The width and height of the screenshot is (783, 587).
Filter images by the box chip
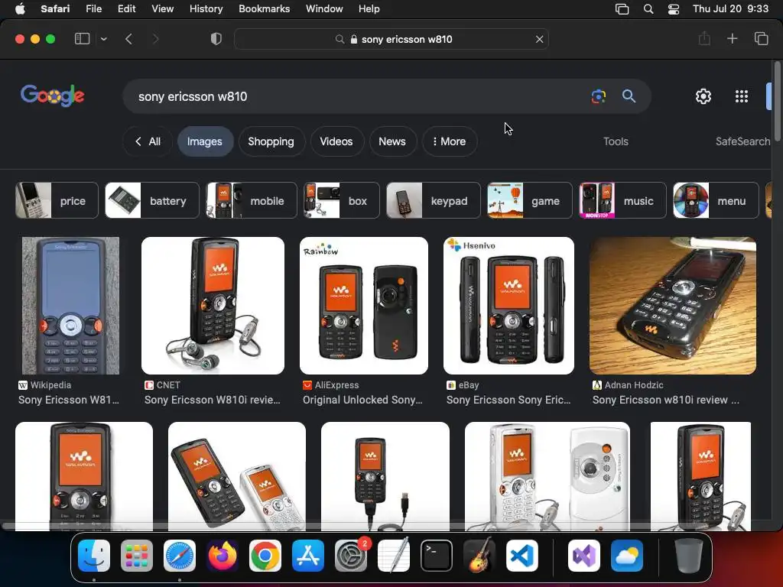(342, 201)
